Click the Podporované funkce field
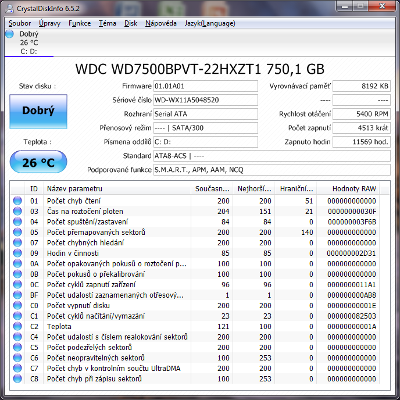The width and height of the screenshot is (400, 400). pos(272,170)
